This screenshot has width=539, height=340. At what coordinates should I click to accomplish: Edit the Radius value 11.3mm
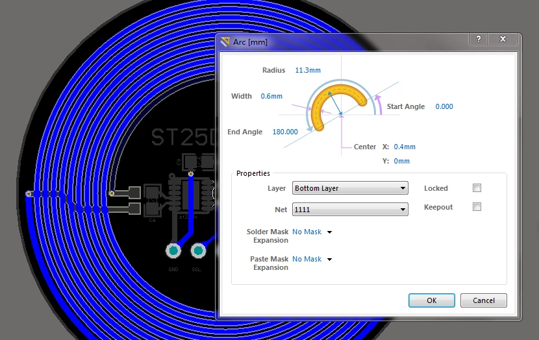pyautogui.click(x=308, y=70)
